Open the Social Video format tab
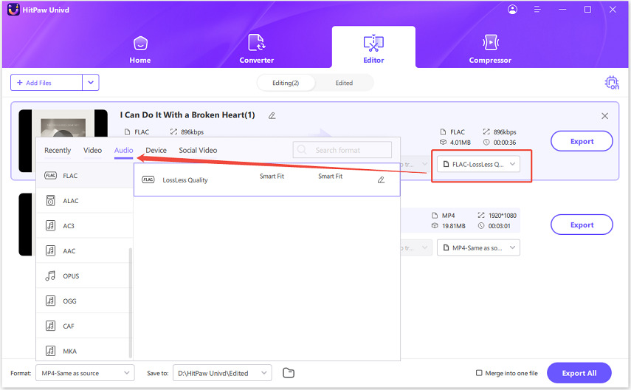Viewport: 631px width, 390px height. click(198, 150)
